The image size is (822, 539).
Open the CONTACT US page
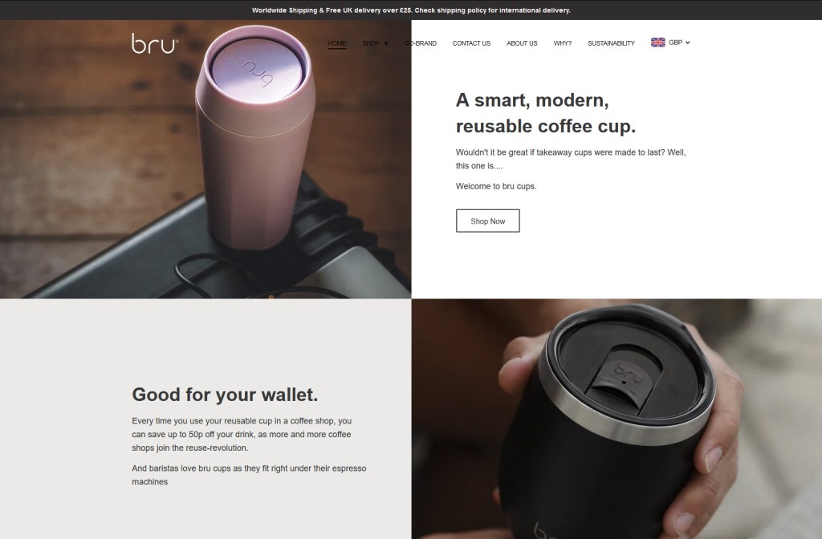pos(471,43)
